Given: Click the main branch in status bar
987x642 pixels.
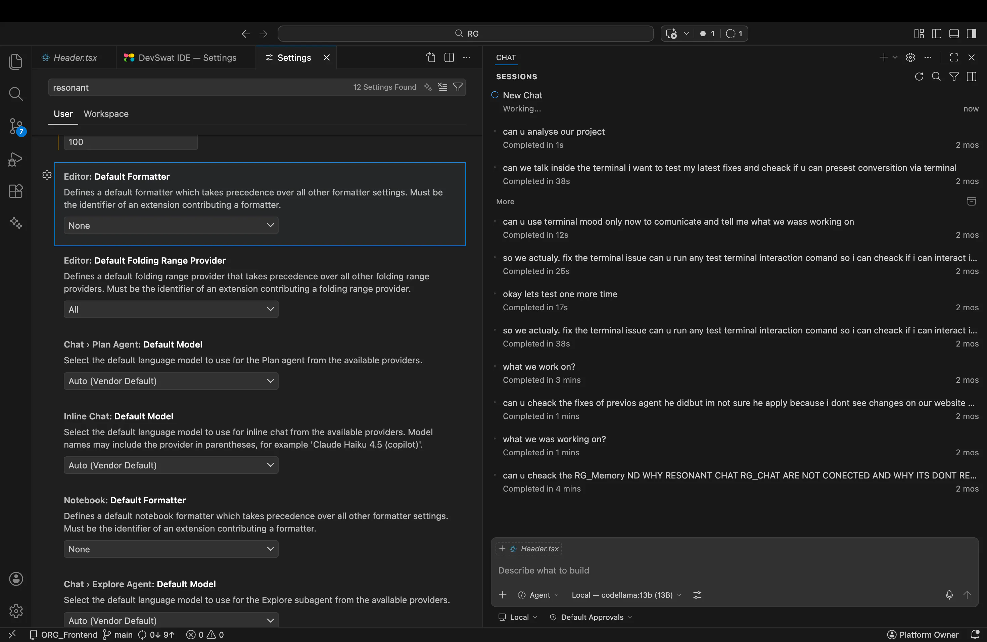Looking at the screenshot, I should click(x=118, y=635).
